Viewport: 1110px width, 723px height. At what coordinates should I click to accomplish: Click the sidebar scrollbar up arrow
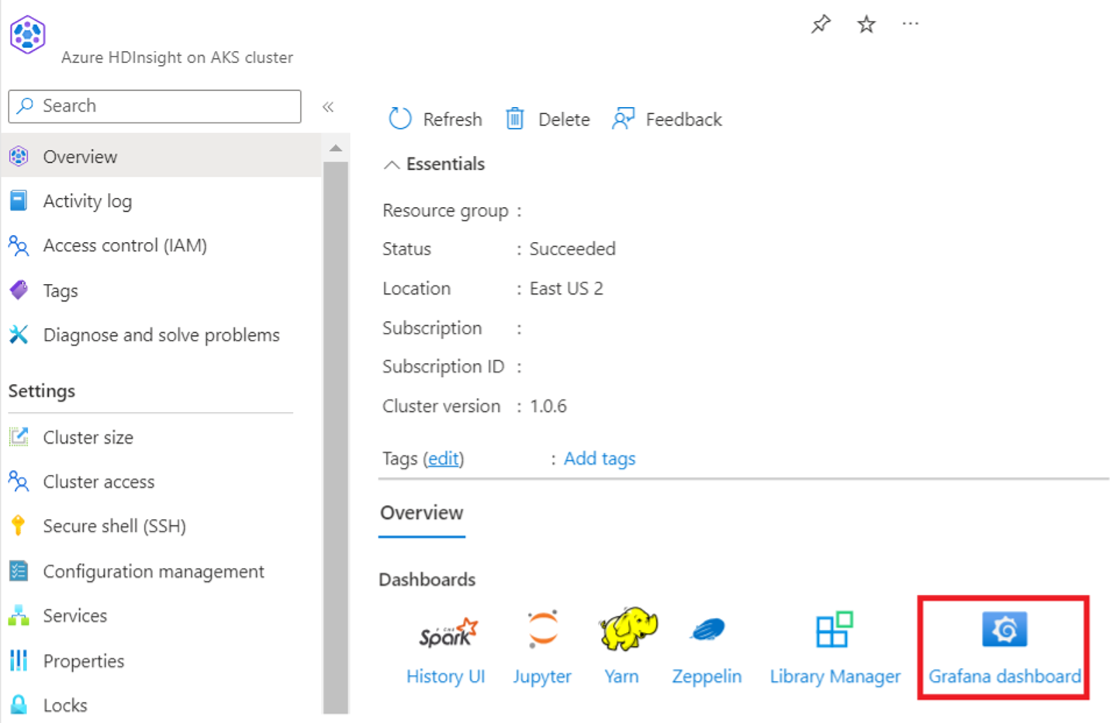[x=336, y=147]
